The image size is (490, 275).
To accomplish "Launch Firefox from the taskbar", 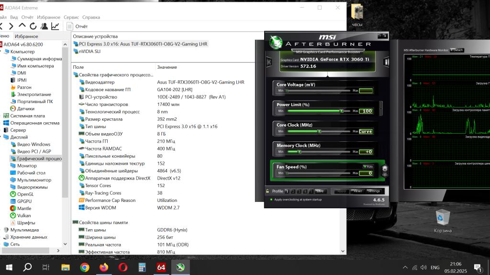I will point(104,267).
